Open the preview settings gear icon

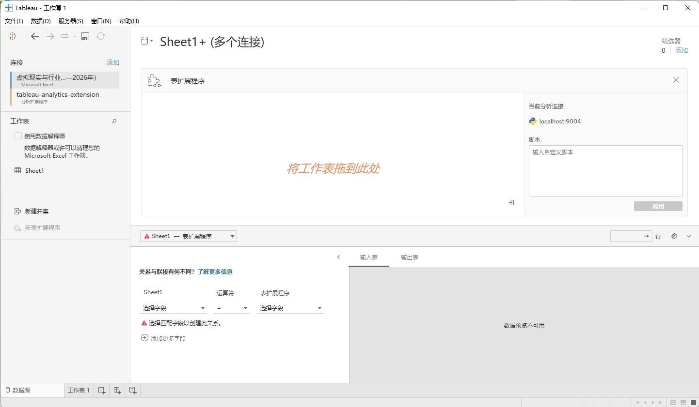click(x=674, y=236)
